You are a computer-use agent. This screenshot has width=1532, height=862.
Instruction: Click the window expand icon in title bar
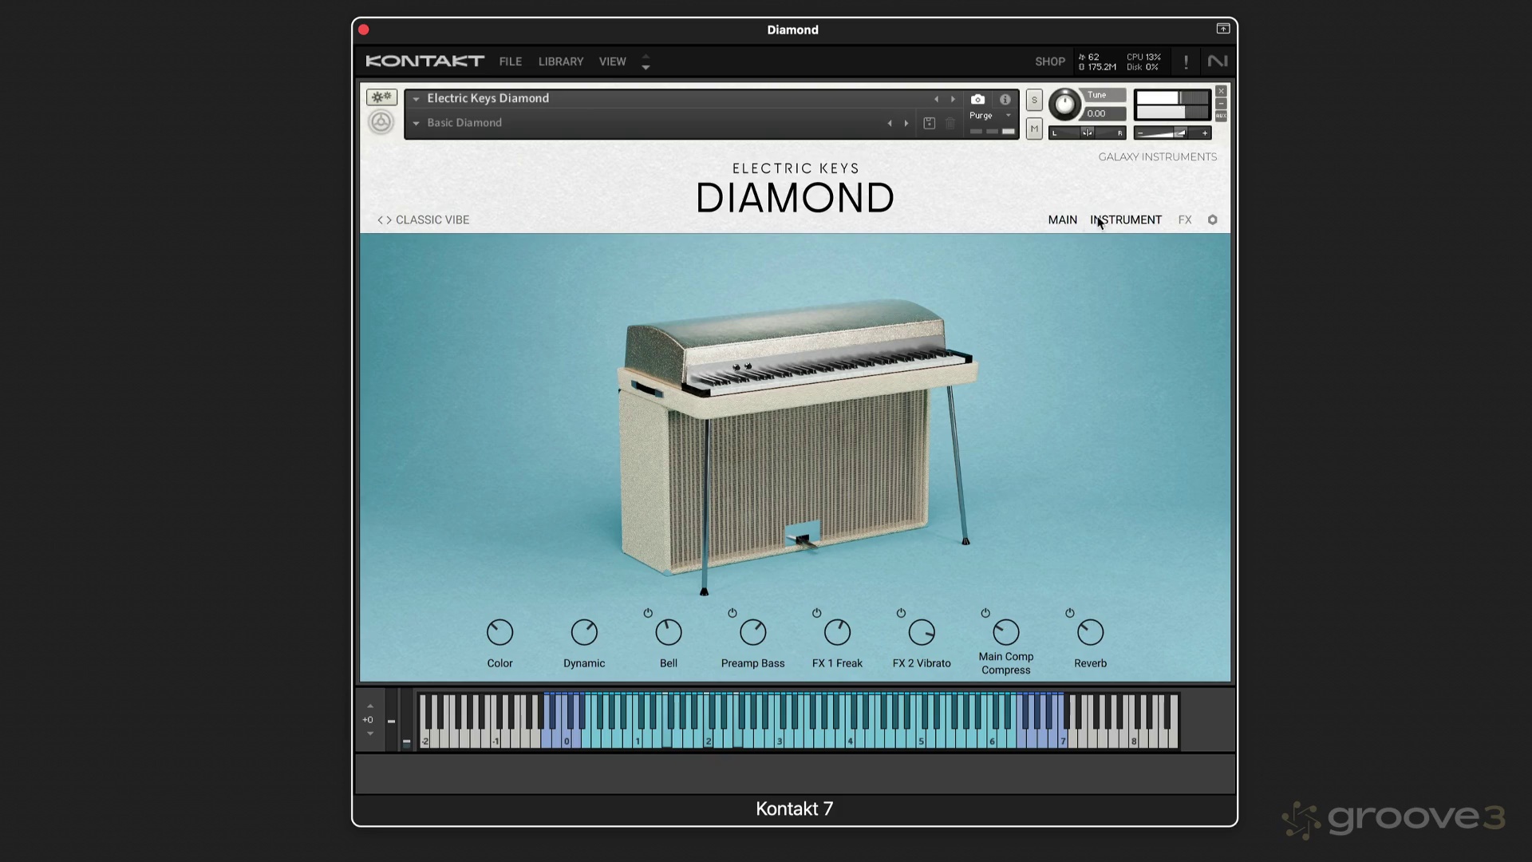(x=1222, y=29)
